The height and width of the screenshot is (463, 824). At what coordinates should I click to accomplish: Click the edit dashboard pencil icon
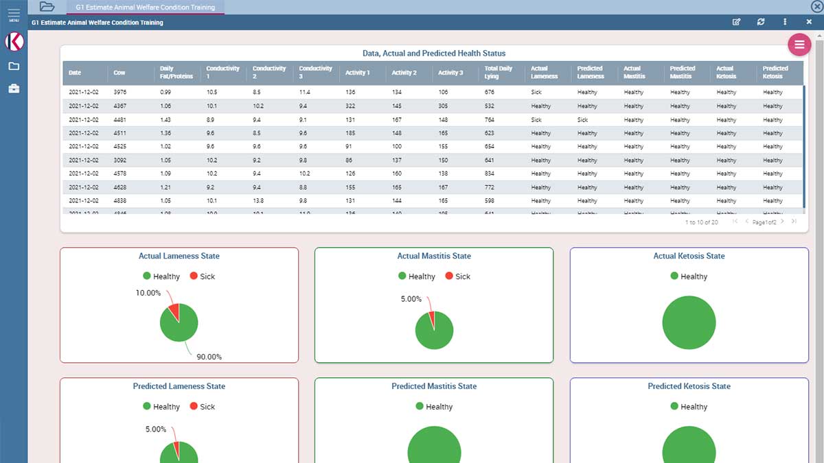click(x=737, y=22)
